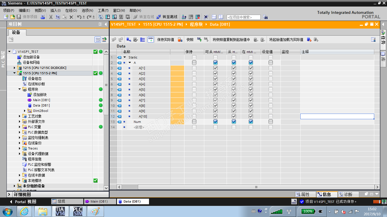Viewport: 387px width, 217px height.
Task: Expand the Dint2Bool folder
Action: pos(25,111)
